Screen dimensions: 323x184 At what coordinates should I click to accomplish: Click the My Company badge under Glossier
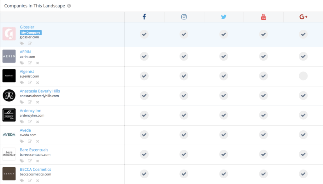[x=30, y=33]
